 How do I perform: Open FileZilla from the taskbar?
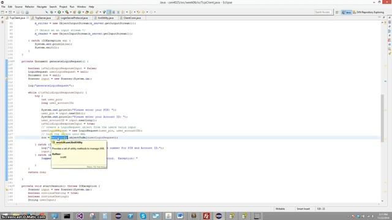(x=206, y=216)
